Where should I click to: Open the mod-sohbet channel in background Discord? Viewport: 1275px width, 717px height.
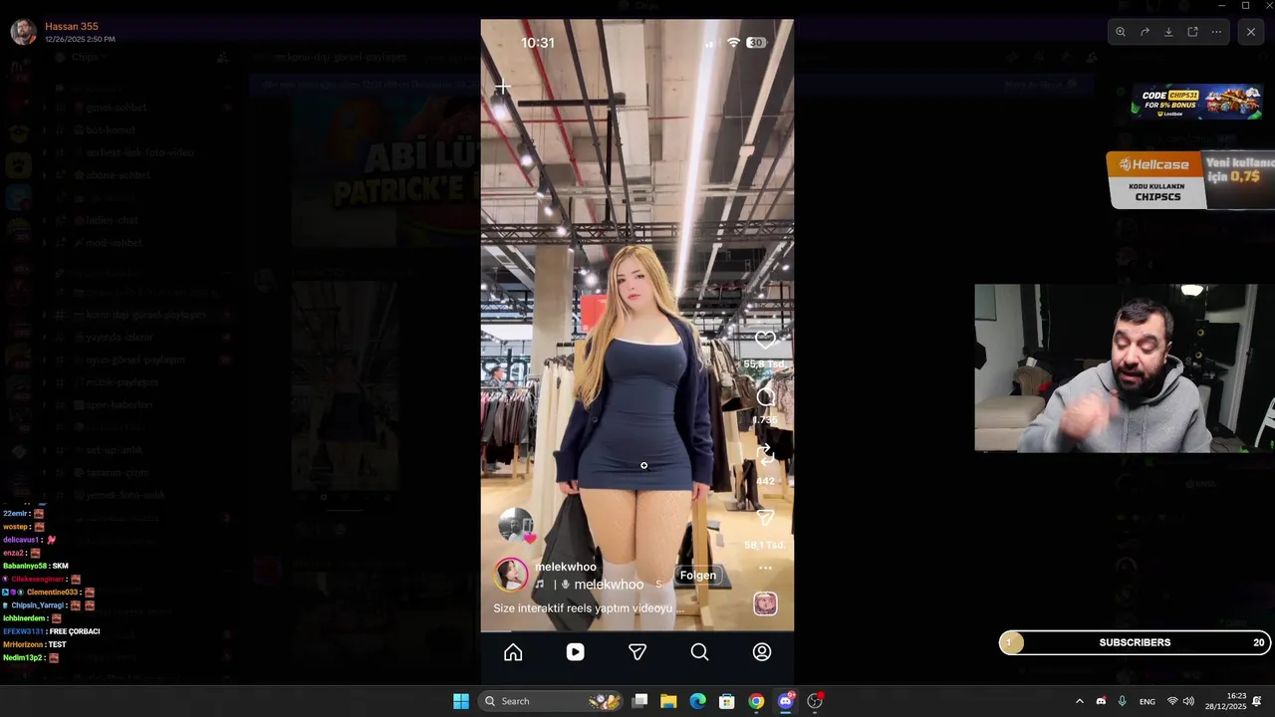tap(114, 243)
